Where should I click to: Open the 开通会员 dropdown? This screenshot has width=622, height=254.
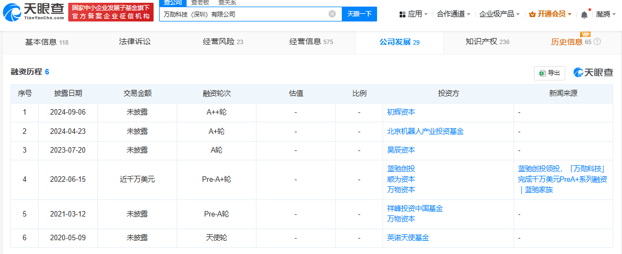tap(550, 14)
